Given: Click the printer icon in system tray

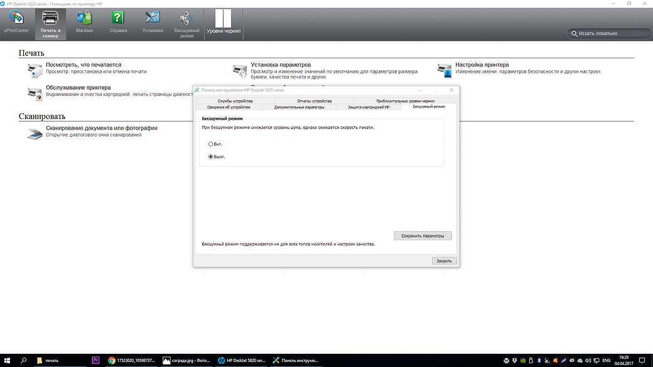Looking at the screenshot, I should click(507, 360).
